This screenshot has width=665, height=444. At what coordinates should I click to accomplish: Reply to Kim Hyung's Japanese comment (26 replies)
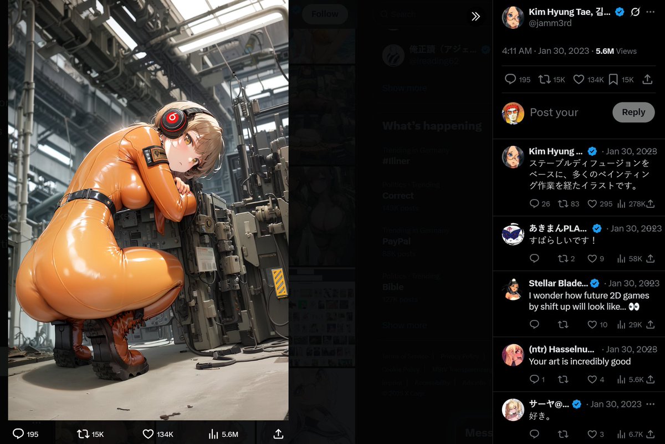pyautogui.click(x=540, y=204)
